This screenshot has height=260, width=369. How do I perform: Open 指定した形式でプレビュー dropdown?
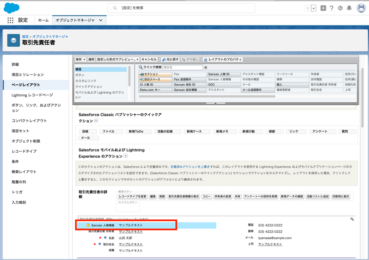pyautogui.click(x=118, y=60)
